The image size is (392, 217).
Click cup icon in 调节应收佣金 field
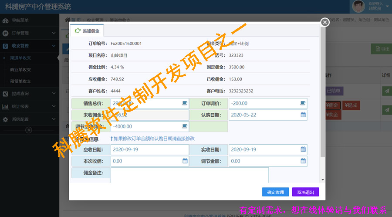click(185, 126)
